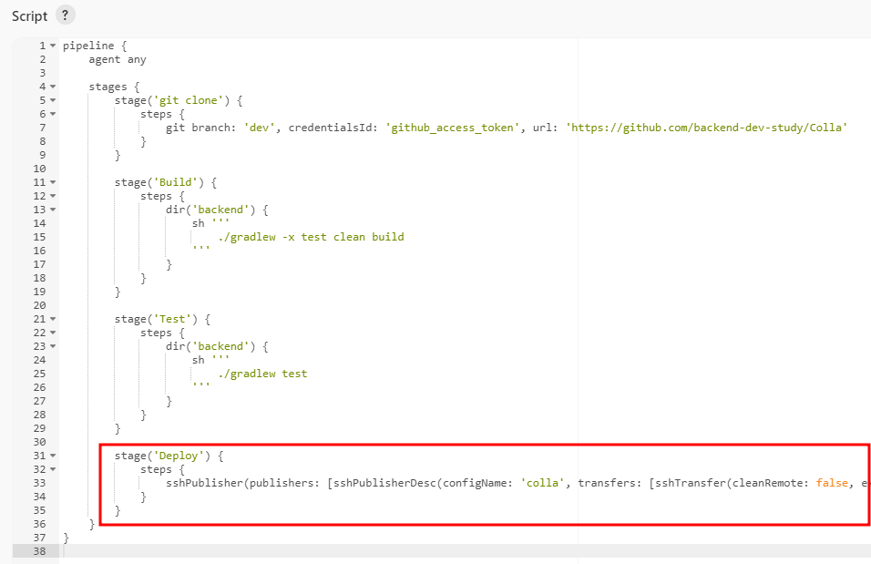Screen dimensions: 871x564
Task: Collapse the 'Build' stage arrow on line 11
Action: pyautogui.click(x=53, y=182)
